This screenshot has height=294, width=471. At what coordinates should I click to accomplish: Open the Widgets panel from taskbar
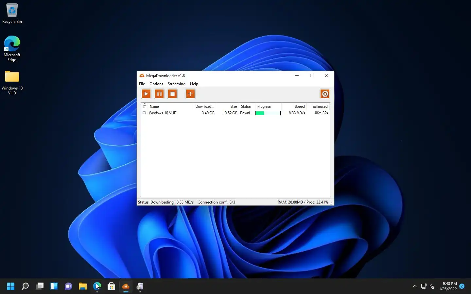54,286
